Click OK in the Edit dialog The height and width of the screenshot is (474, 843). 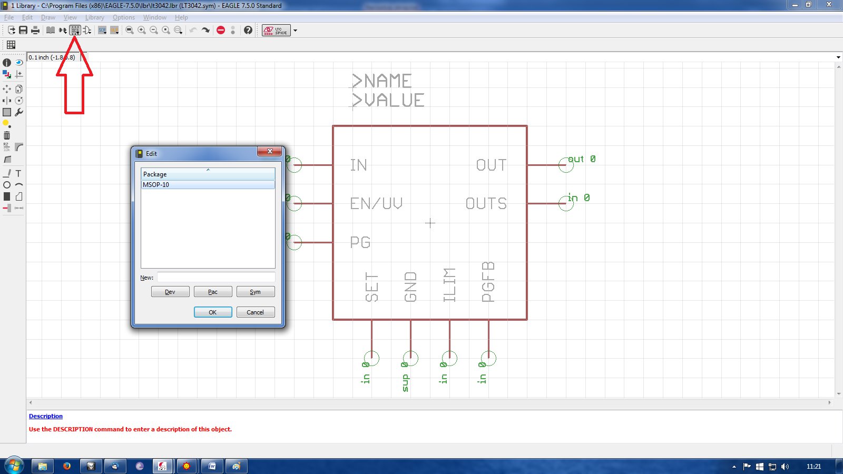pyautogui.click(x=213, y=312)
